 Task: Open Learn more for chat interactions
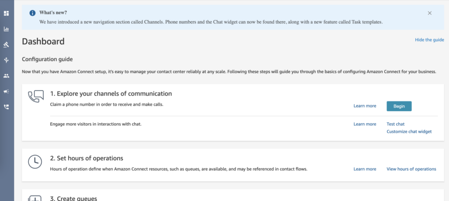click(x=365, y=124)
